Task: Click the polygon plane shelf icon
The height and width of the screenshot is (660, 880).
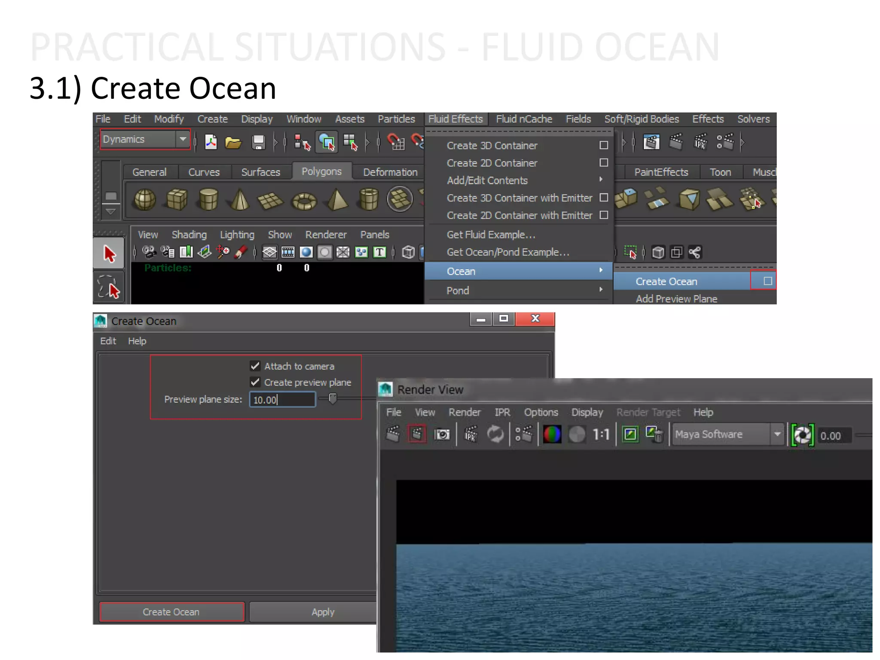Action: pos(271,200)
